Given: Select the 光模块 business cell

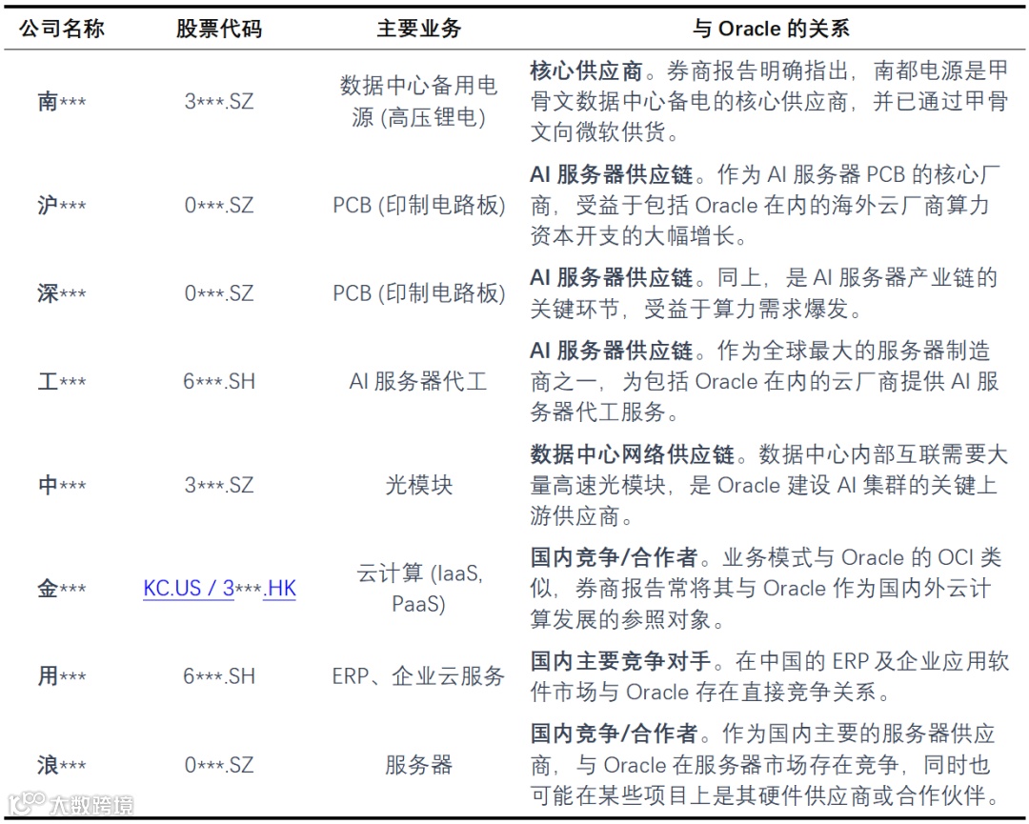Looking at the screenshot, I should (x=418, y=485).
